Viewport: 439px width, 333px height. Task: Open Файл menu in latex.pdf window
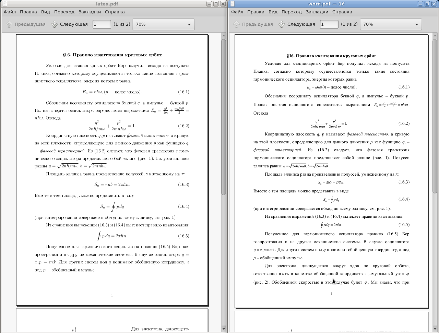click(x=10, y=12)
